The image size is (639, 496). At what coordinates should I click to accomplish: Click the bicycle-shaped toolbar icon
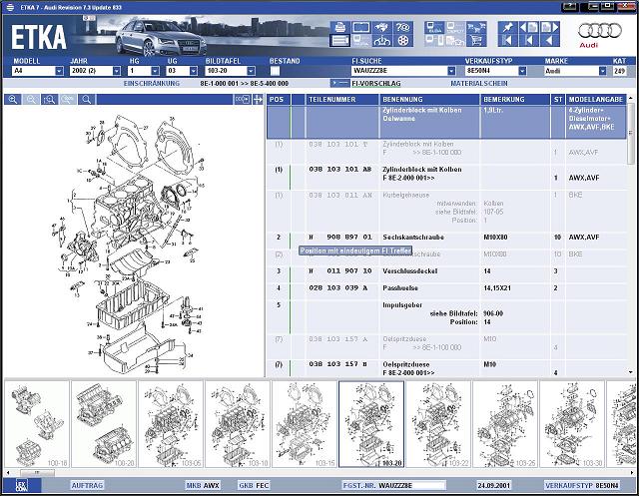pos(381,41)
